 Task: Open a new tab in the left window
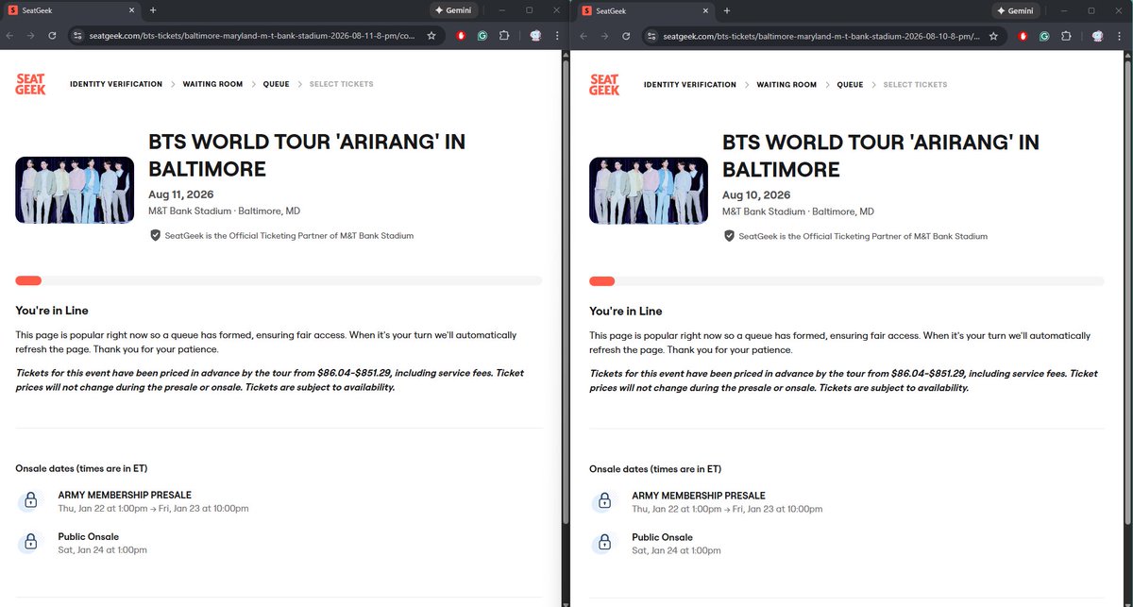click(153, 10)
